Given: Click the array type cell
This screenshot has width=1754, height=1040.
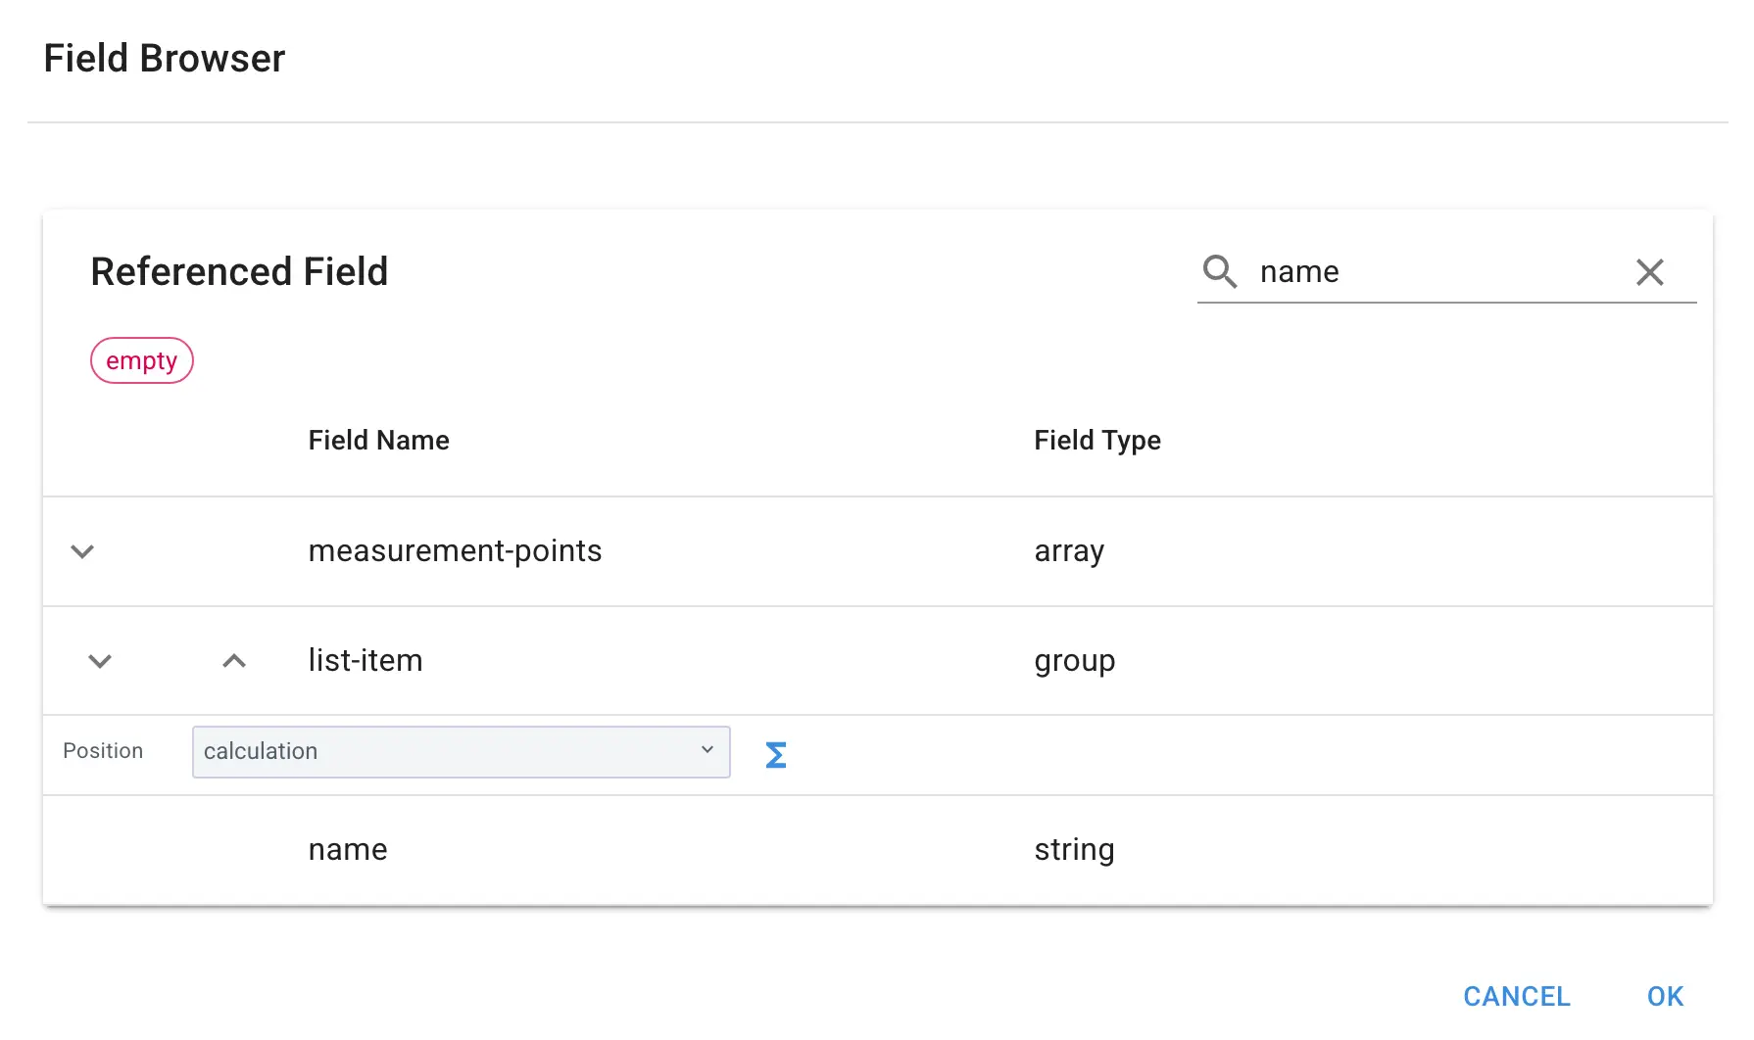Looking at the screenshot, I should [x=1068, y=551].
